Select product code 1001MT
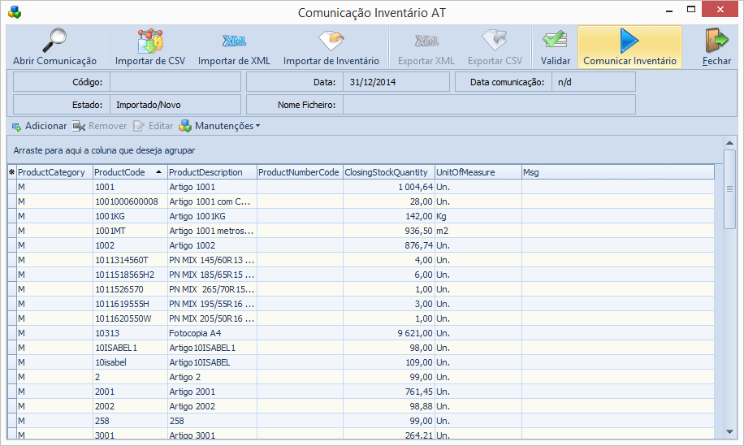This screenshot has width=744, height=446. point(130,231)
